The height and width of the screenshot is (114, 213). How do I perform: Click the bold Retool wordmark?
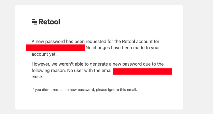point(49,22)
